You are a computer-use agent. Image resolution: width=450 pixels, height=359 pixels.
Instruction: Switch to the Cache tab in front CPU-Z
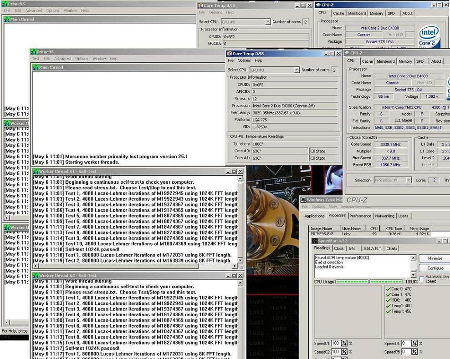[x=367, y=61]
